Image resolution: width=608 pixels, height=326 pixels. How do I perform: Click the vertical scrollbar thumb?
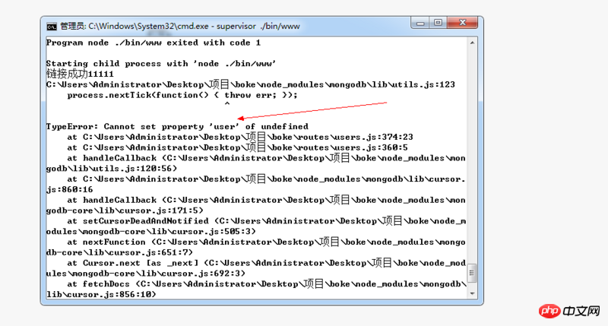tap(472, 273)
